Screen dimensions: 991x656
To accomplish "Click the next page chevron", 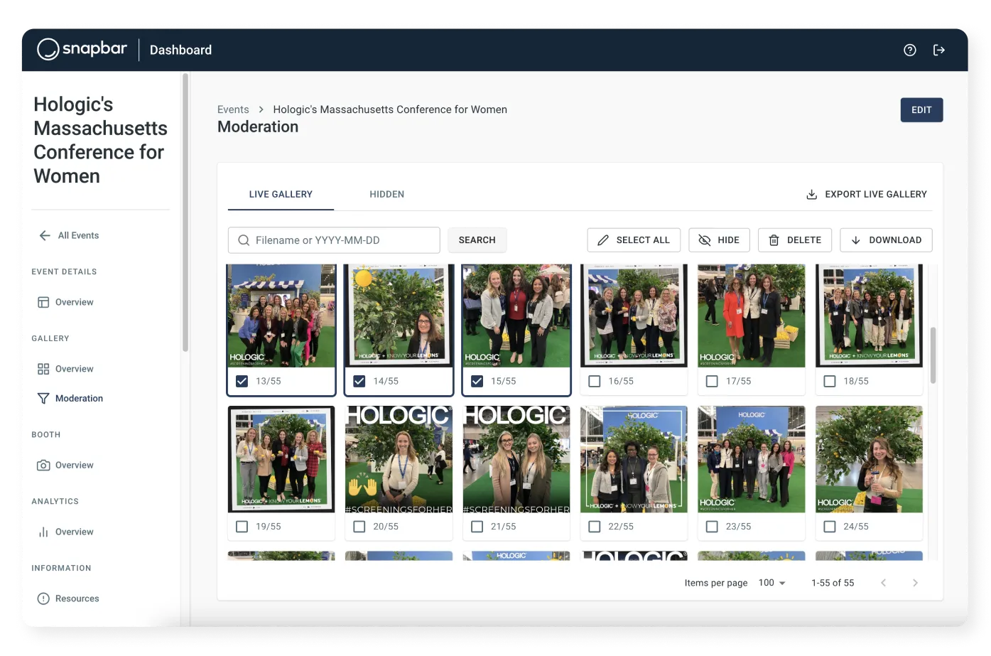I will click(915, 583).
